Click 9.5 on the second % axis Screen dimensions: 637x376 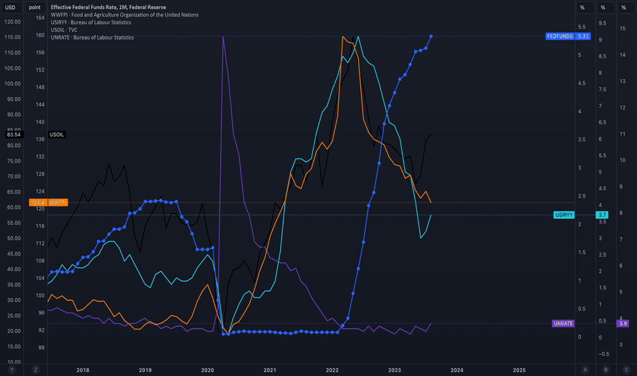pyautogui.click(x=602, y=23)
